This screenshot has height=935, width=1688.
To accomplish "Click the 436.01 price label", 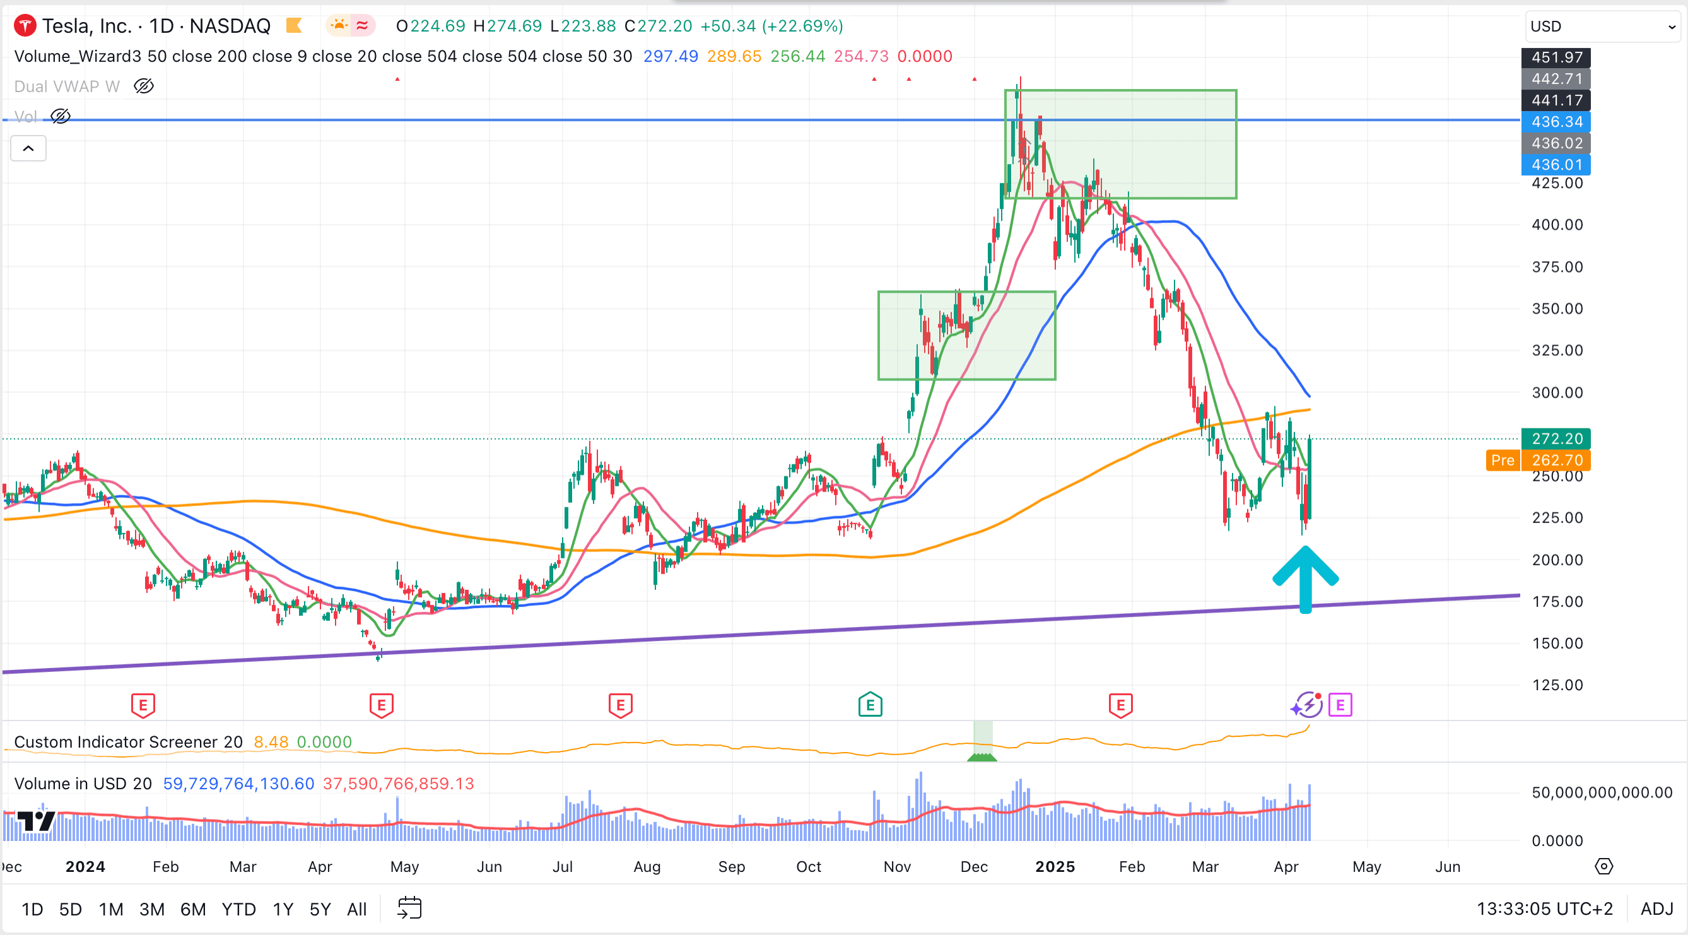I will [x=1556, y=165].
